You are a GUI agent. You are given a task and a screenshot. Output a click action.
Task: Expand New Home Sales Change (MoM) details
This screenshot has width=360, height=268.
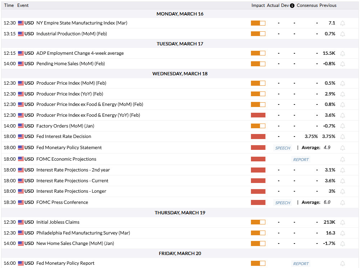(75, 244)
